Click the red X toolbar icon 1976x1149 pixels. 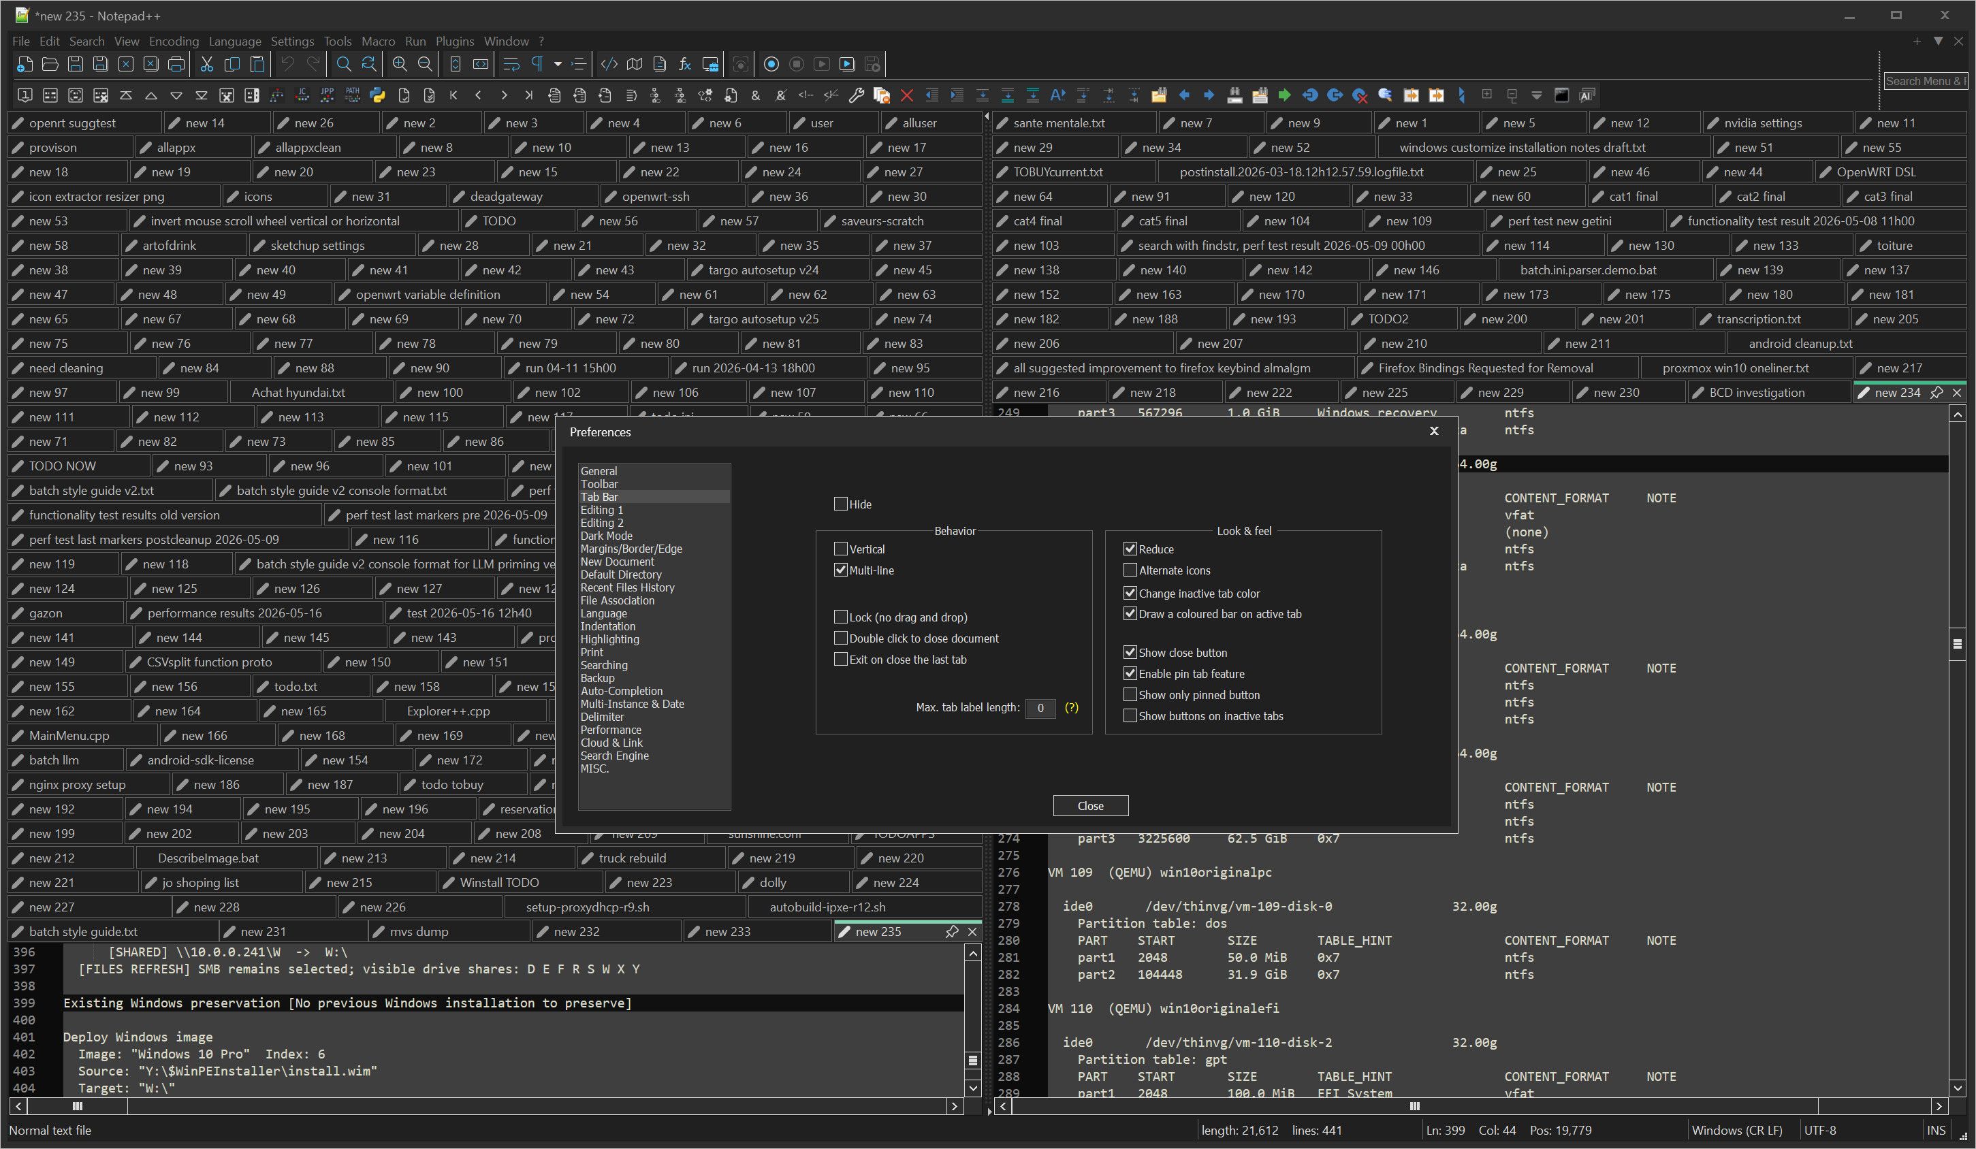tap(907, 95)
